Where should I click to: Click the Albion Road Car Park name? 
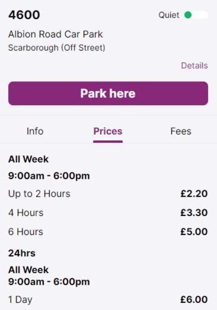[x=56, y=34]
